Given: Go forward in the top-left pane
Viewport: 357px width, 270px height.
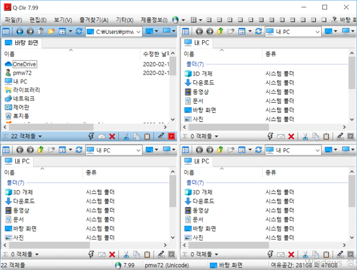Looking at the screenshot, I should click(30, 31).
